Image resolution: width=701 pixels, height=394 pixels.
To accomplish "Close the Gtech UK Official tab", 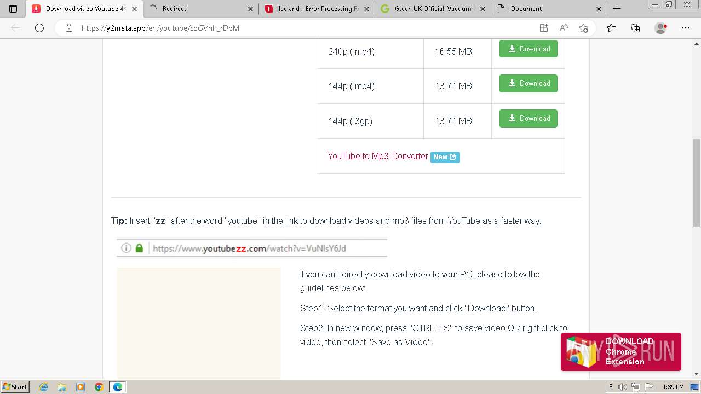I will [483, 9].
